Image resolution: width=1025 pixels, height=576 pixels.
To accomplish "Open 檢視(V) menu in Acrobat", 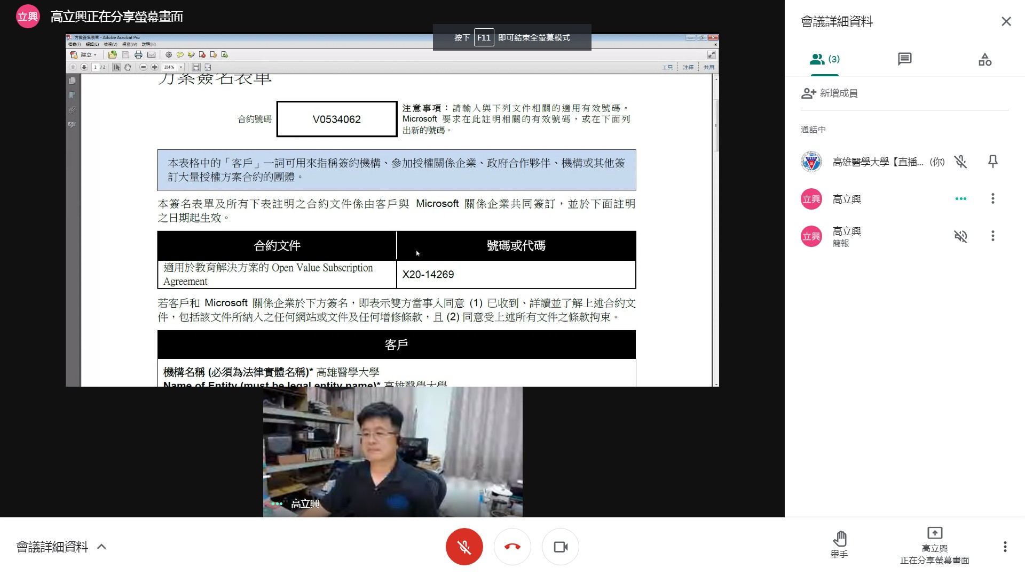I will (x=111, y=44).
